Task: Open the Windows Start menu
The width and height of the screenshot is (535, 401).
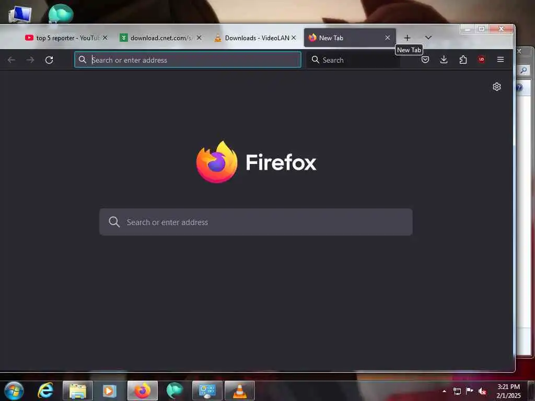Action: pyautogui.click(x=14, y=391)
